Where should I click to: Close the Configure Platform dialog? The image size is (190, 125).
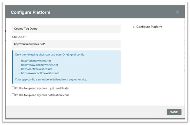177,12
